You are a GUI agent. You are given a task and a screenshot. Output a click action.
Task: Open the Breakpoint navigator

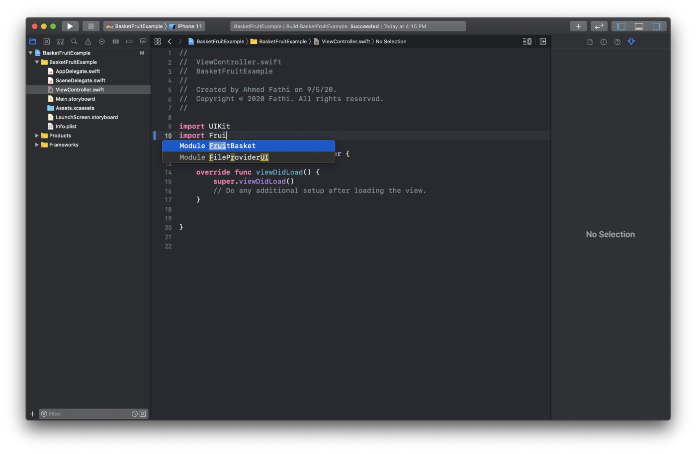coord(129,41)
